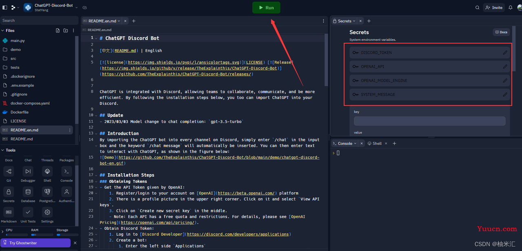Open main.py in the file tree
Screen dimensions: 522x251
[38, 41]
